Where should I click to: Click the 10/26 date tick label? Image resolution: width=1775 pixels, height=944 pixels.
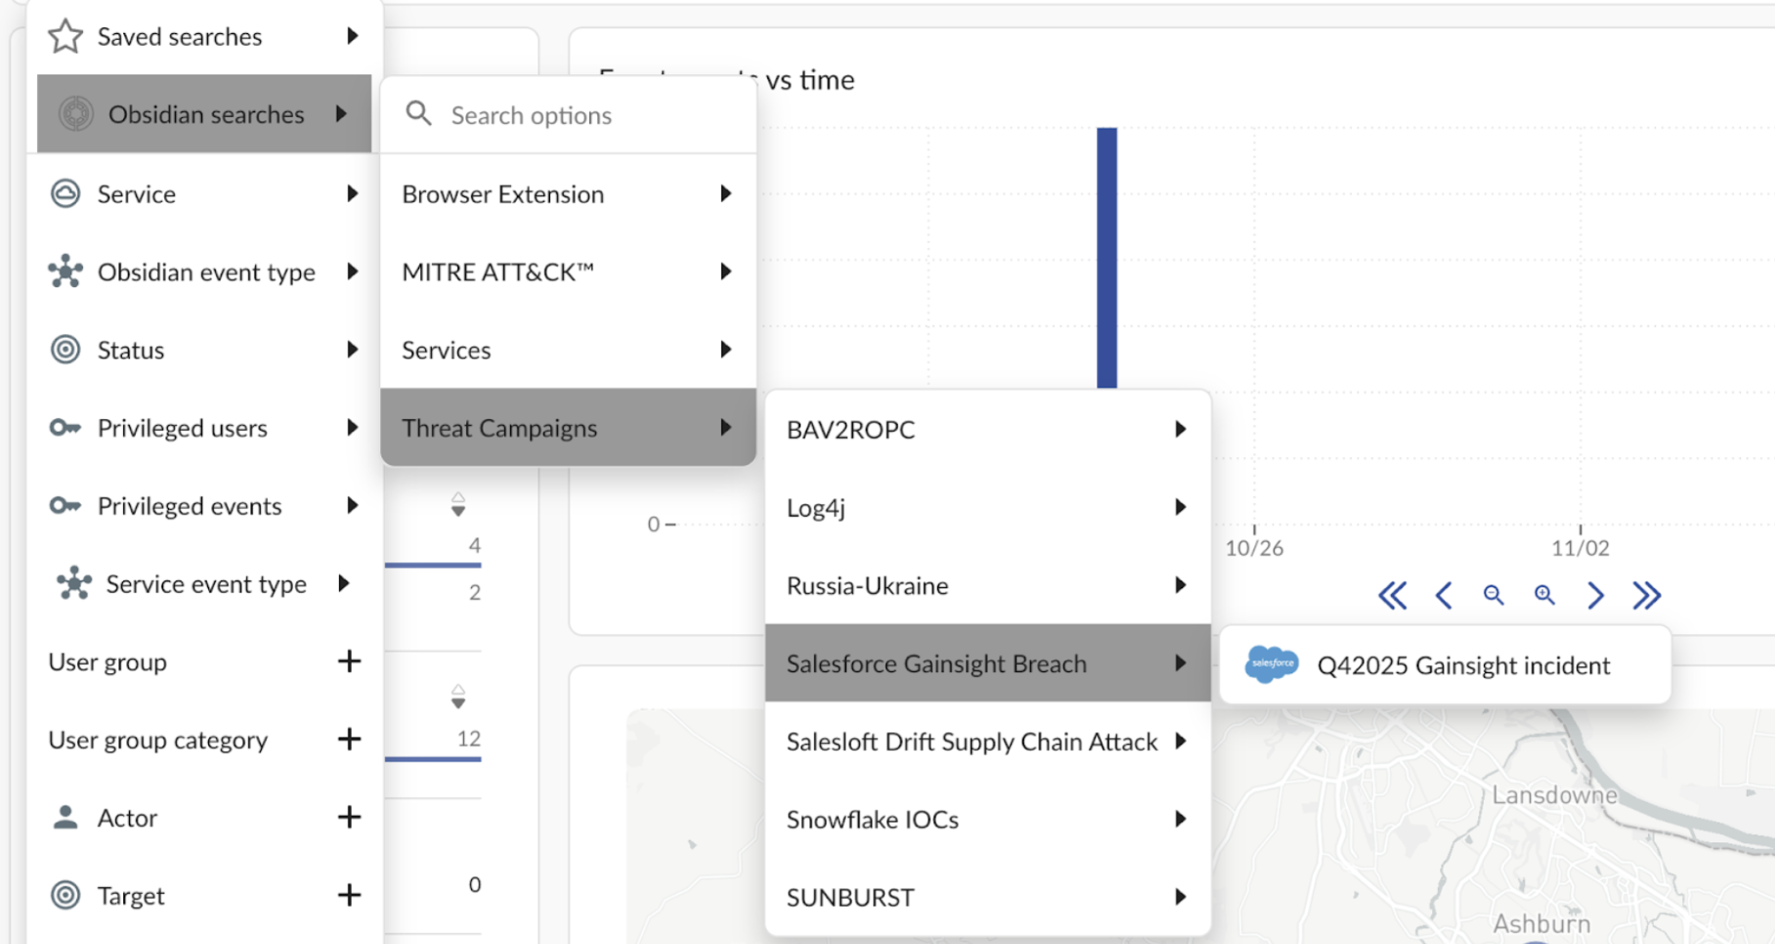pos(1254,548)
